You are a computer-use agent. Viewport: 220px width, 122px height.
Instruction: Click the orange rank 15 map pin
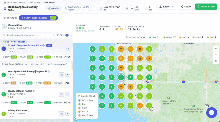[121, 58]
